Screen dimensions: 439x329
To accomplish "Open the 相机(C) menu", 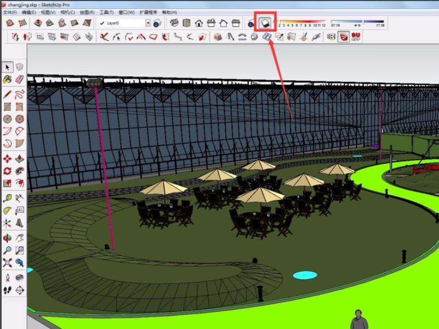I will [x=67, y=12].
